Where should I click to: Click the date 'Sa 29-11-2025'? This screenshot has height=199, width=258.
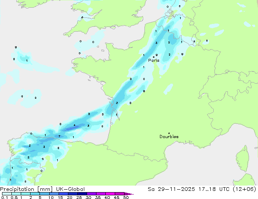coord(171,189)
